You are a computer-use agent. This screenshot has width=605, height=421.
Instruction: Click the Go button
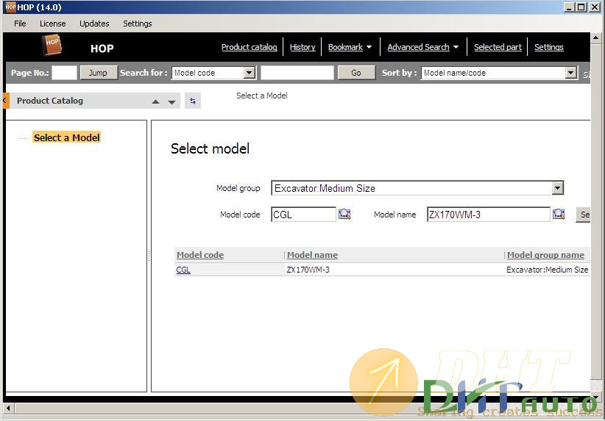pos(356,73)
